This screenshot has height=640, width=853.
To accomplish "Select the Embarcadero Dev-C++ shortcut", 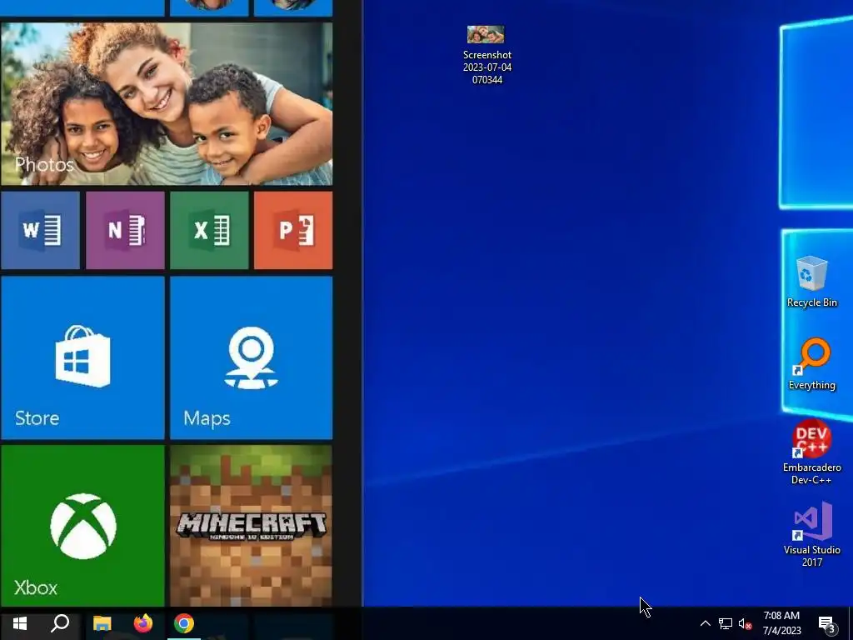I will 811,452.
